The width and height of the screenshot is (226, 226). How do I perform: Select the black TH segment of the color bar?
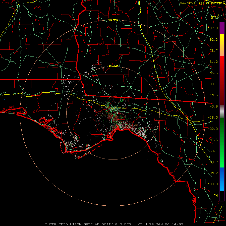coord(222,196)
